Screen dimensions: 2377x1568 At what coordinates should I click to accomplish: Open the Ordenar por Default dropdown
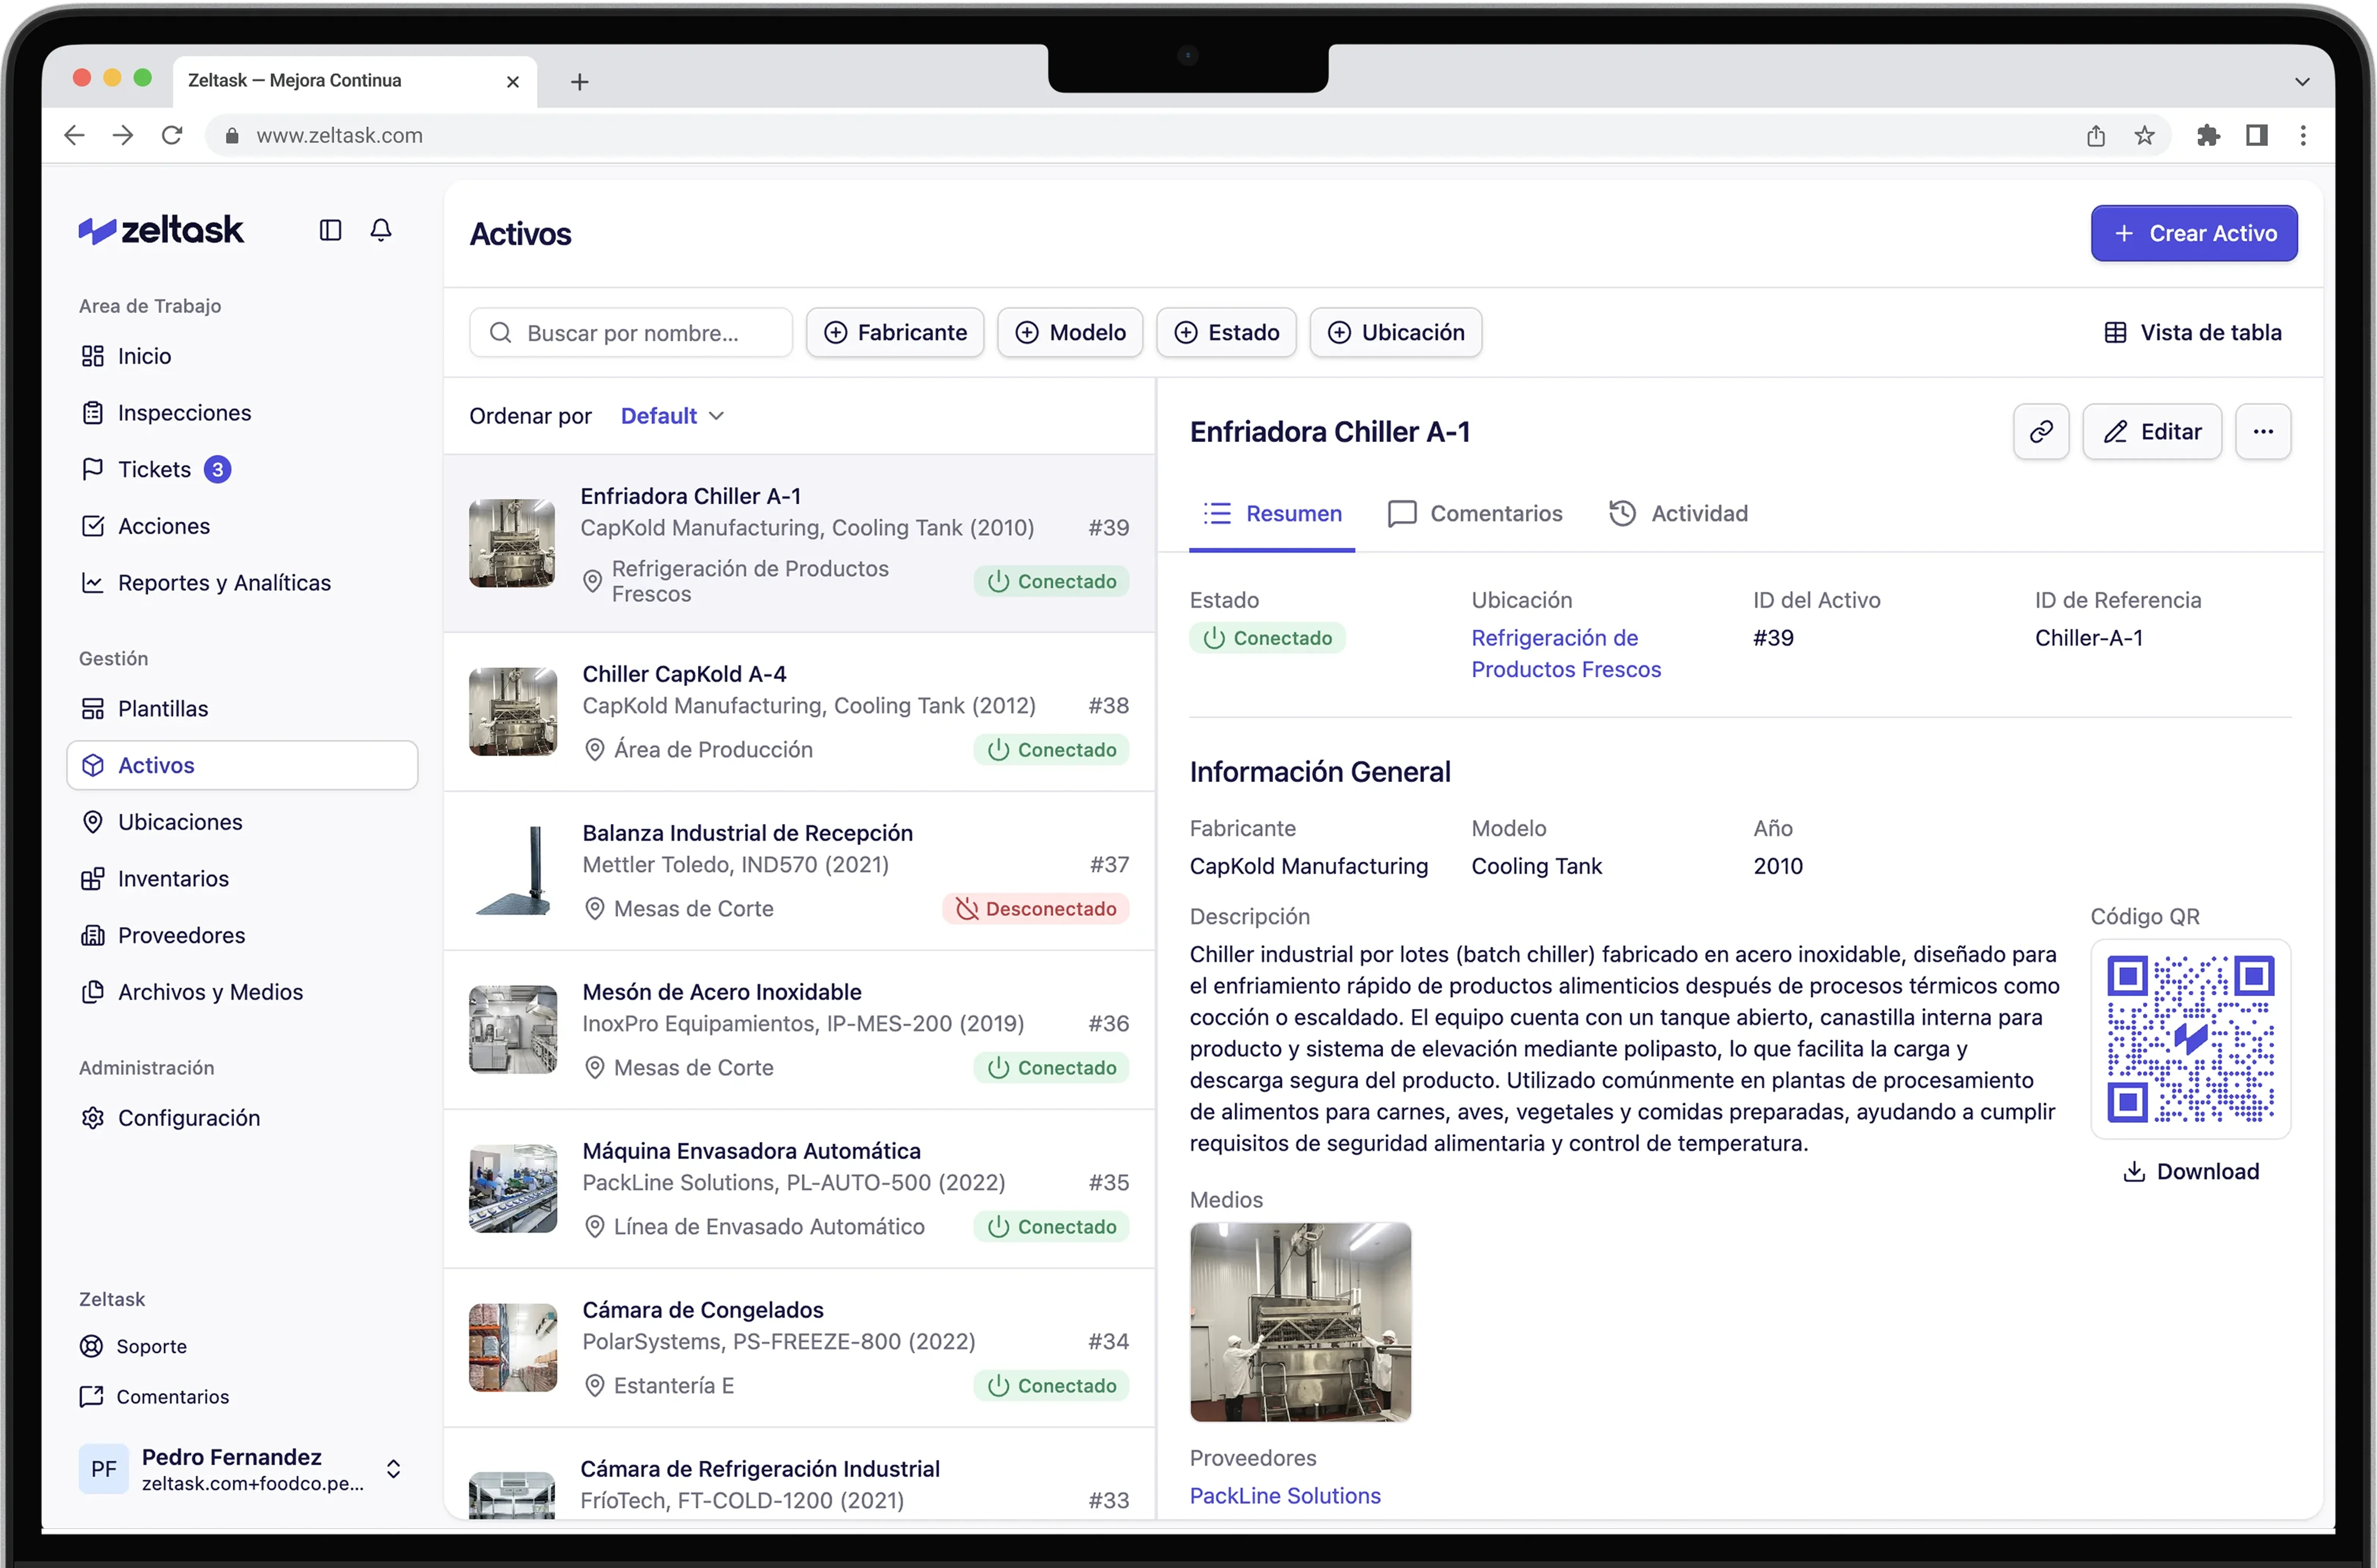[670, 415]
